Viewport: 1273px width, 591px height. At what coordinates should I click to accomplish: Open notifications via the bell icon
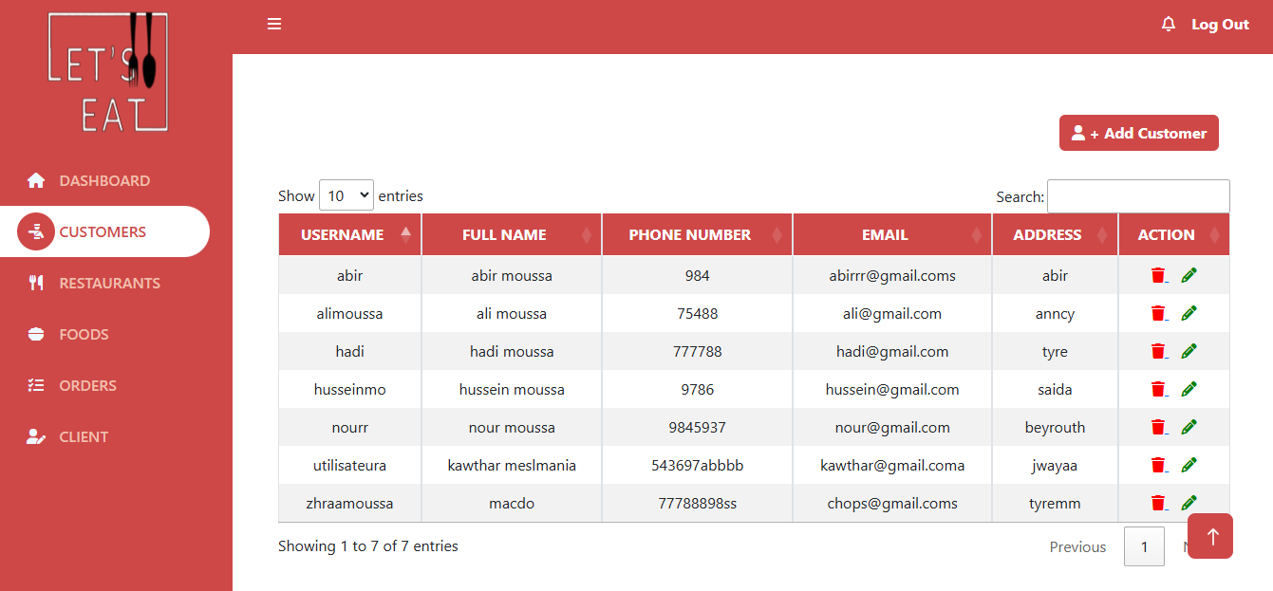[x=1169, y=25]
